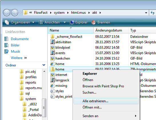The width and height of the screenshot is (156, 120).
Task: Click akt in the address breadcrumb
Action: point(95,13)
